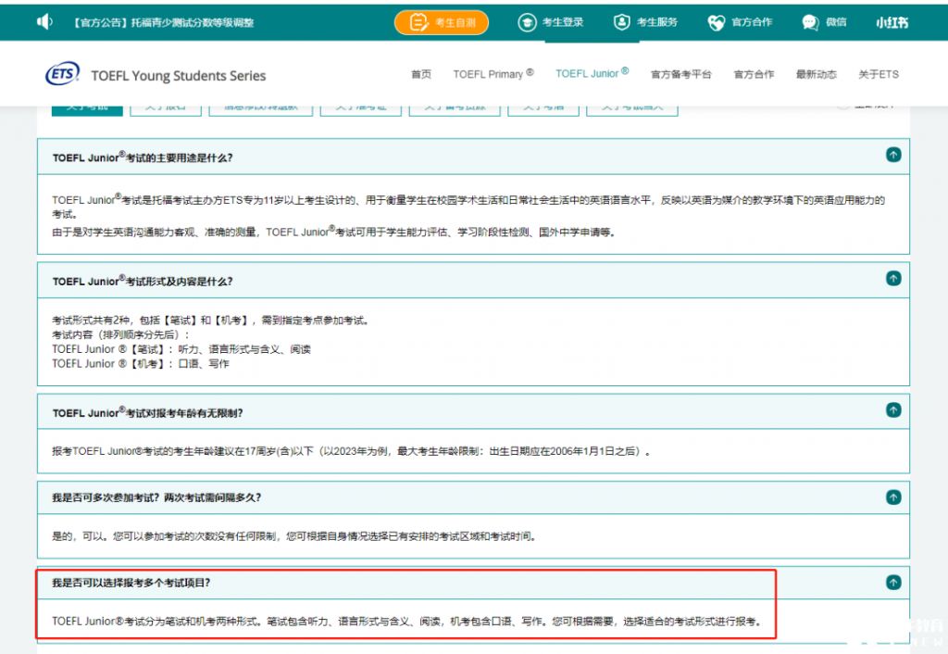Collapse the 考试形式及内容是什么 question

[x=893, y=278]
